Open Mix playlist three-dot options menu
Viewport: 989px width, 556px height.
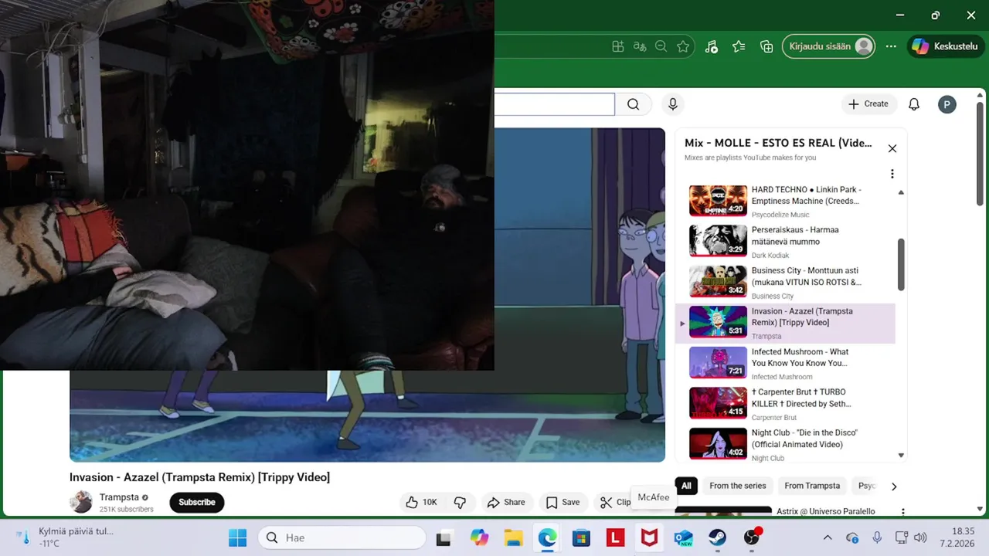point(892,174)
